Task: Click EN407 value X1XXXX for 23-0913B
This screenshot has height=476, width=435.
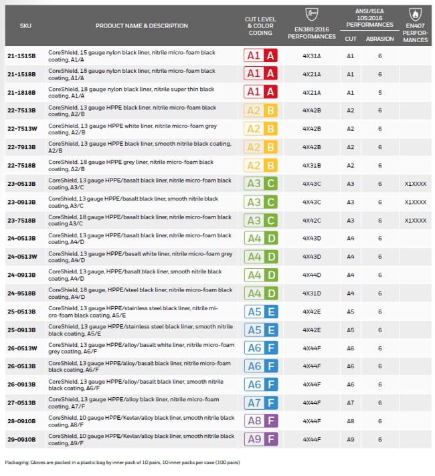Action: (x=415, y=202)
